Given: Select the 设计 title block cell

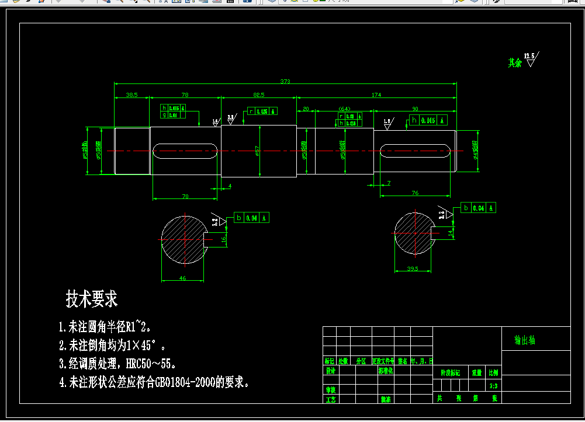Looking at the screenshot, I should [331, 371].
